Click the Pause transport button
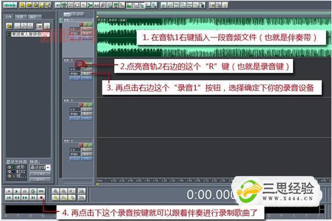The height and width of the screenshot is (221, 332). pos(24,191)
